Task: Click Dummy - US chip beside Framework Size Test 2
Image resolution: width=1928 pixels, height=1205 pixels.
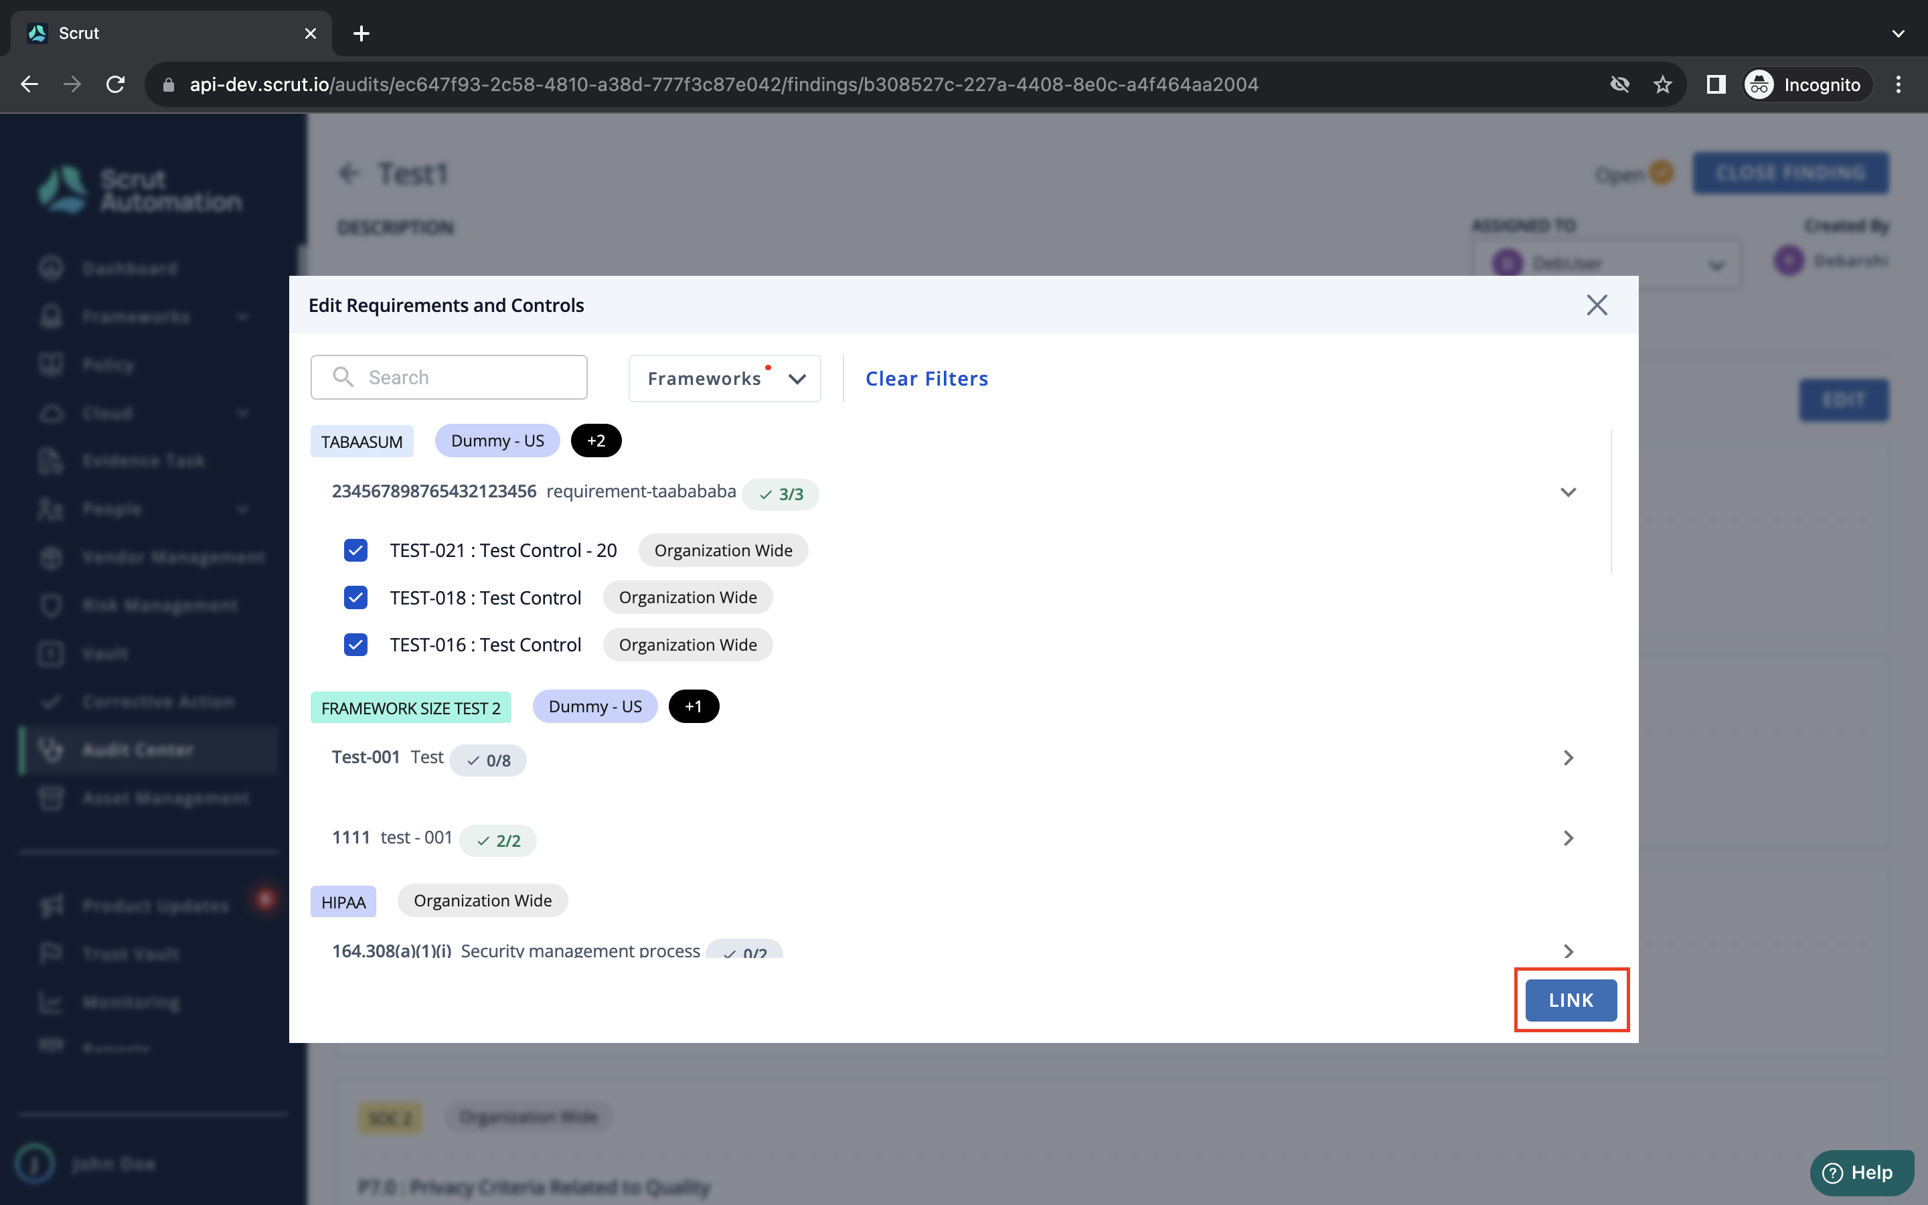Action: pyautogui.click(x=594, y=706)
